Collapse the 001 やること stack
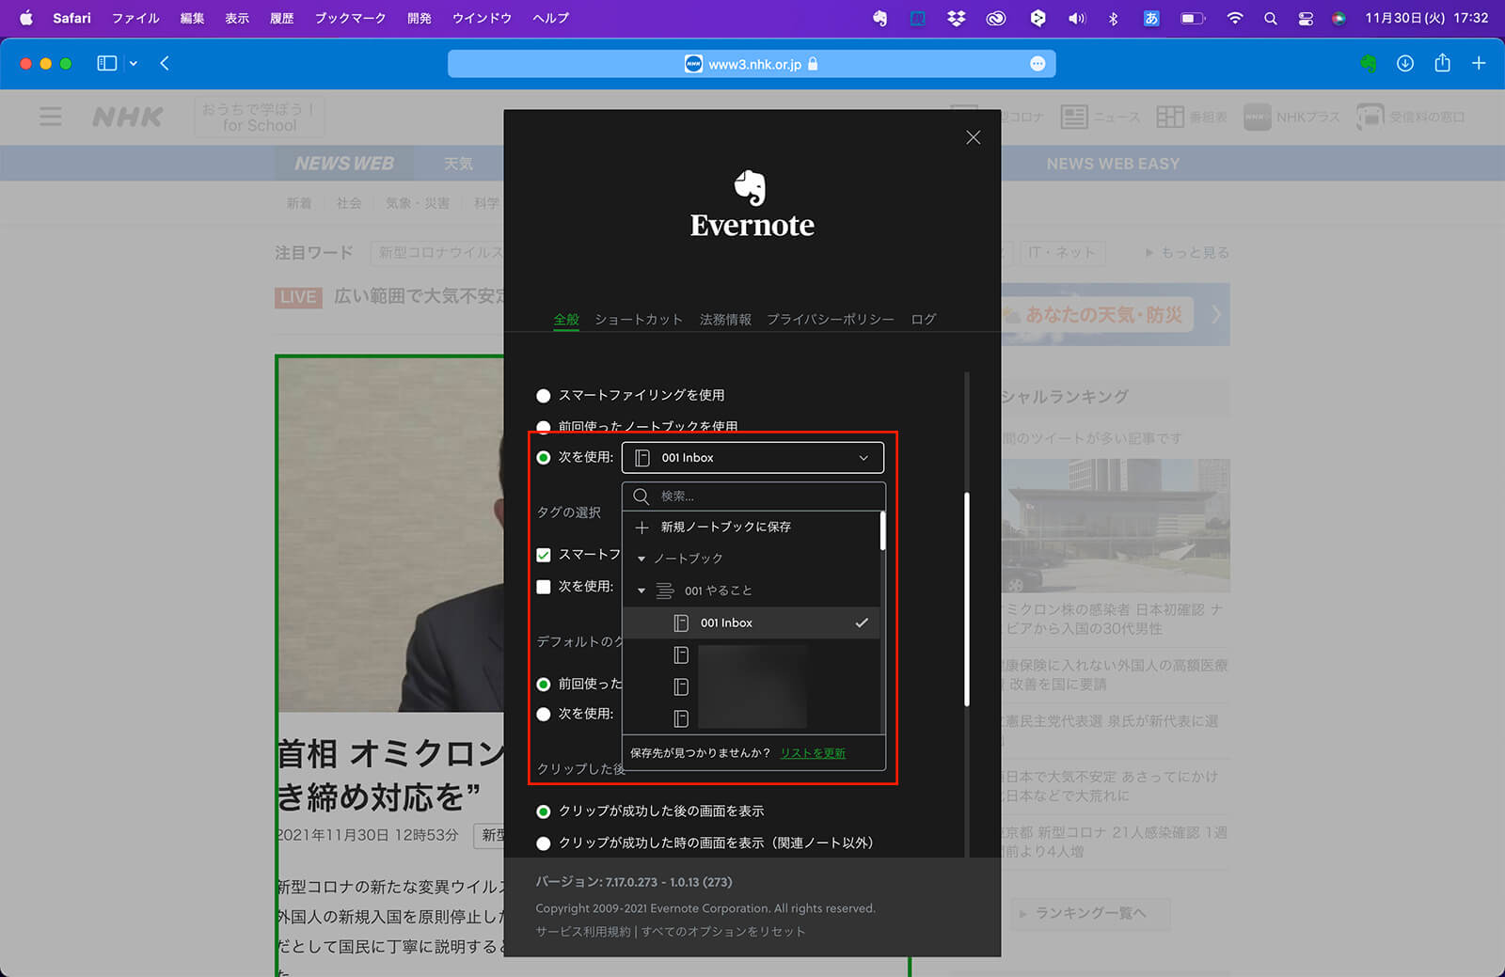 pyautogui.click(x=642, y=591)
